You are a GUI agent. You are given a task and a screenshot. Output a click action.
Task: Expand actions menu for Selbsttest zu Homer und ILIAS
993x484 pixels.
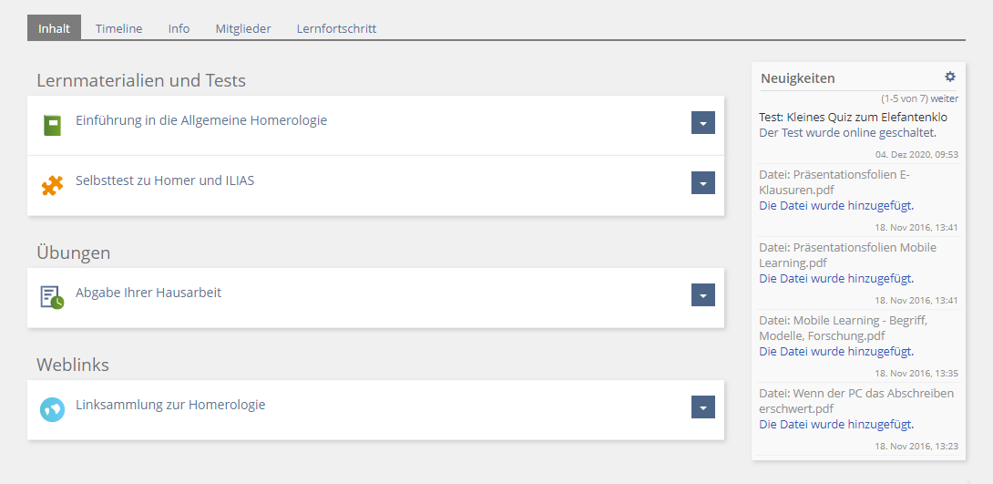coord(702,183)
